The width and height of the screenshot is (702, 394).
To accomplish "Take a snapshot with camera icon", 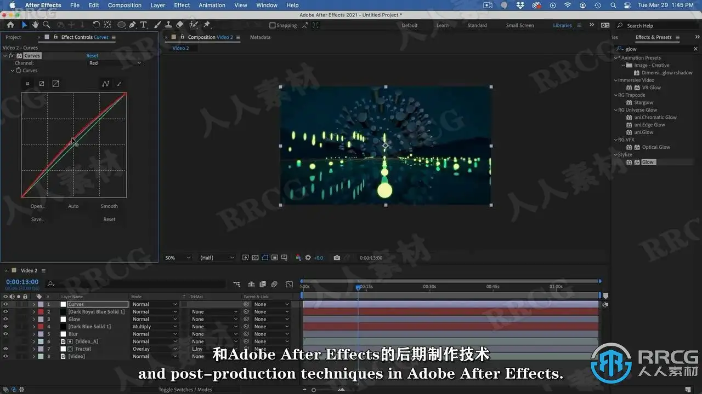I will point(337,258).
